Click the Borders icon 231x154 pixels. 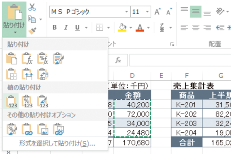pyautogui.click(x=100, y=27)
